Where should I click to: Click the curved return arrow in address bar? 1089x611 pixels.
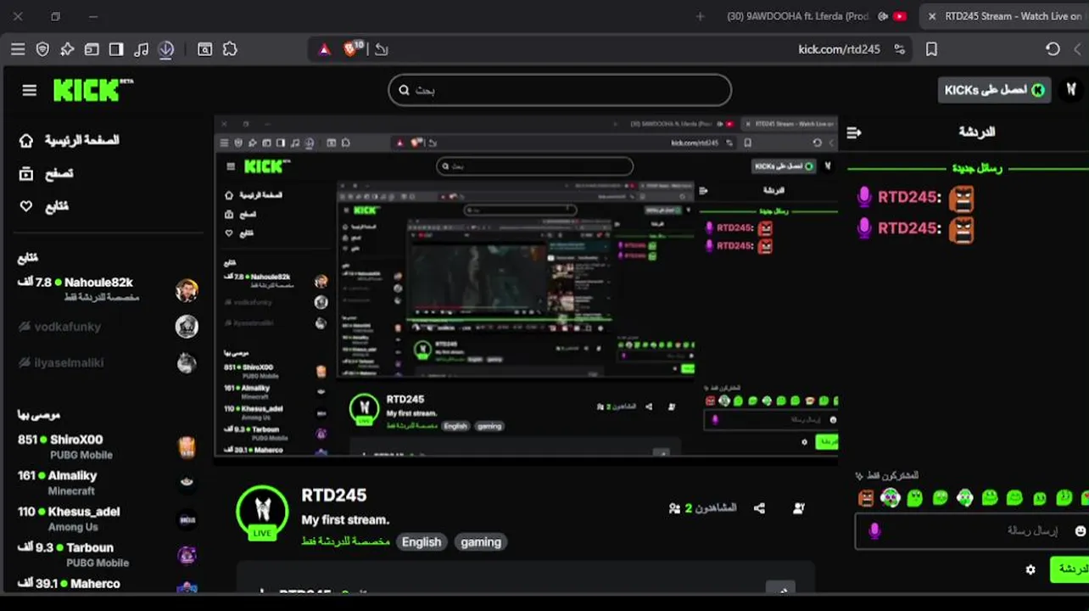(x=382, y=49)
